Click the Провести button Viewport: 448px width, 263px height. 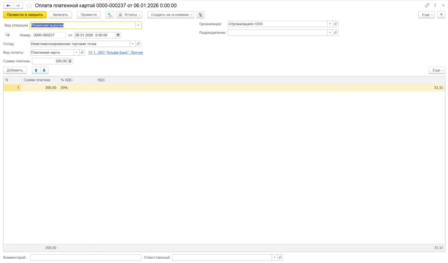(x=89, y=15)
